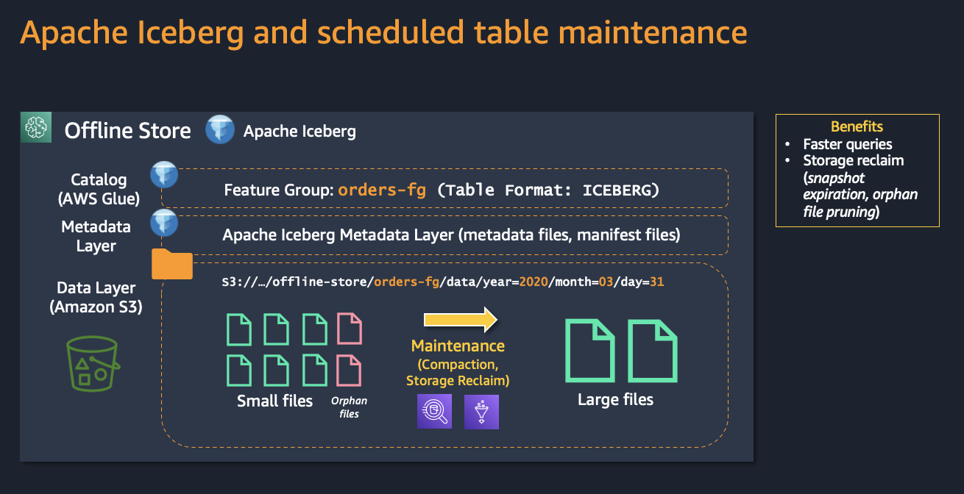Click the purple Glue funnel icon
The width and height of the screenshot is (964, 494).
pos(481,412)
